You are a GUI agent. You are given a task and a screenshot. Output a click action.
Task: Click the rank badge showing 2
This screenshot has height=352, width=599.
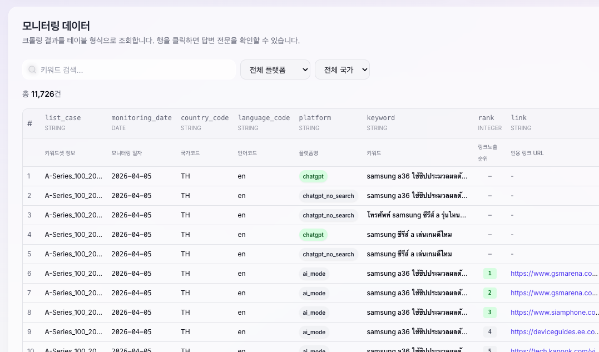tap(489, 292)
